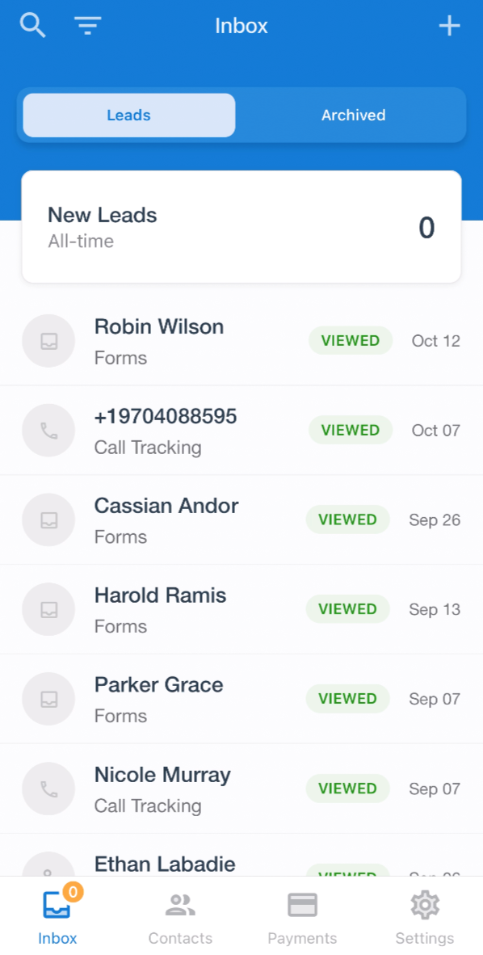483x955 pixels.
Task: Toggle the VIEWED status on Parker Grace
Action: (x=347, y=699)
